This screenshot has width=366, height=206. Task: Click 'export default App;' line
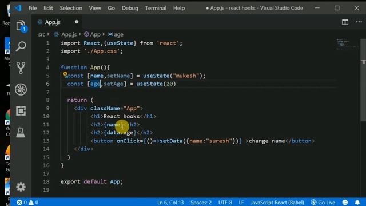tap(91, 181)
